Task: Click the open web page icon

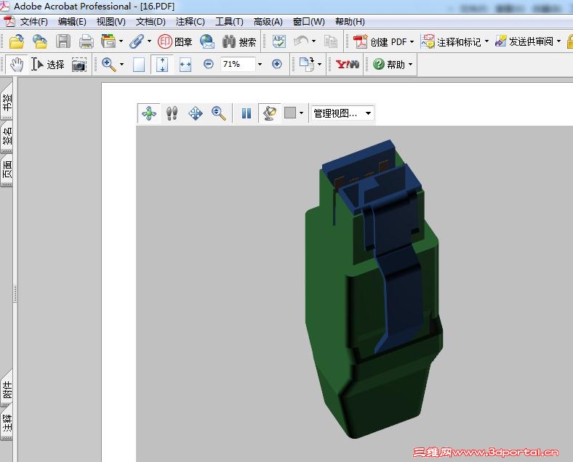Action: [39, 41]
